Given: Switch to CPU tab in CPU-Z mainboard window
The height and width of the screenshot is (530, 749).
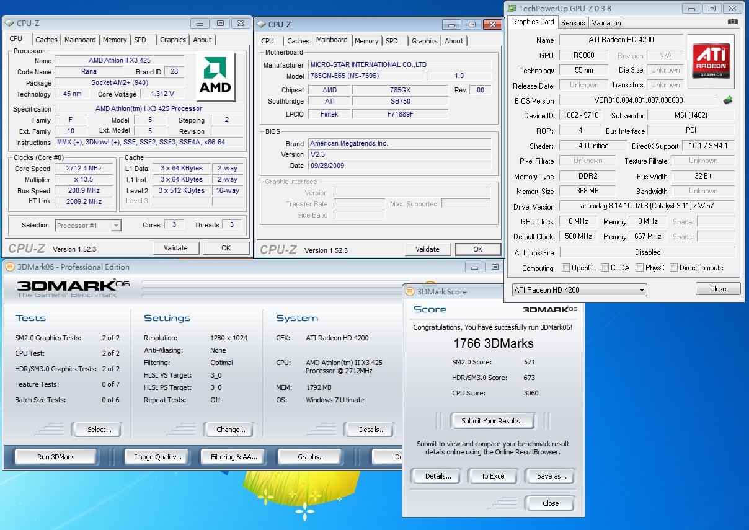Looking at the screenshot, I should click(268, 41).
